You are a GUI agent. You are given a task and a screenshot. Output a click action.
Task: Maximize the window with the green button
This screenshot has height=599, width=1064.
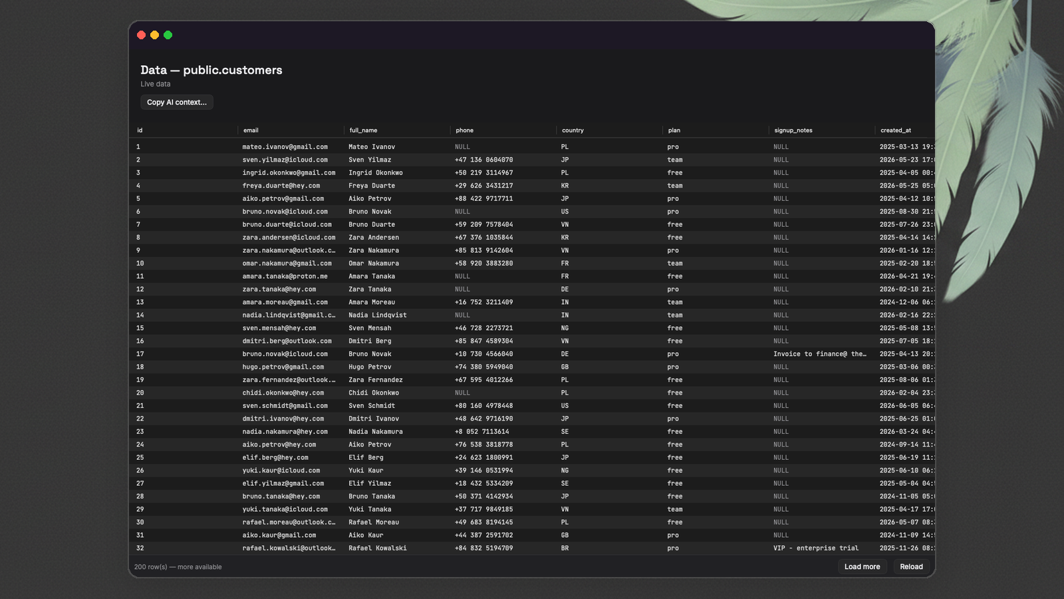168,35
